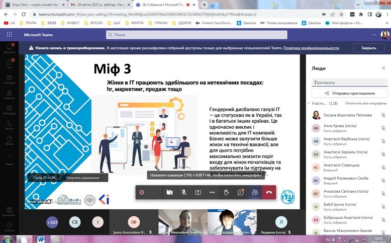
Task: Toggle the camera in meeting toolbar
Action: [169, 192]
